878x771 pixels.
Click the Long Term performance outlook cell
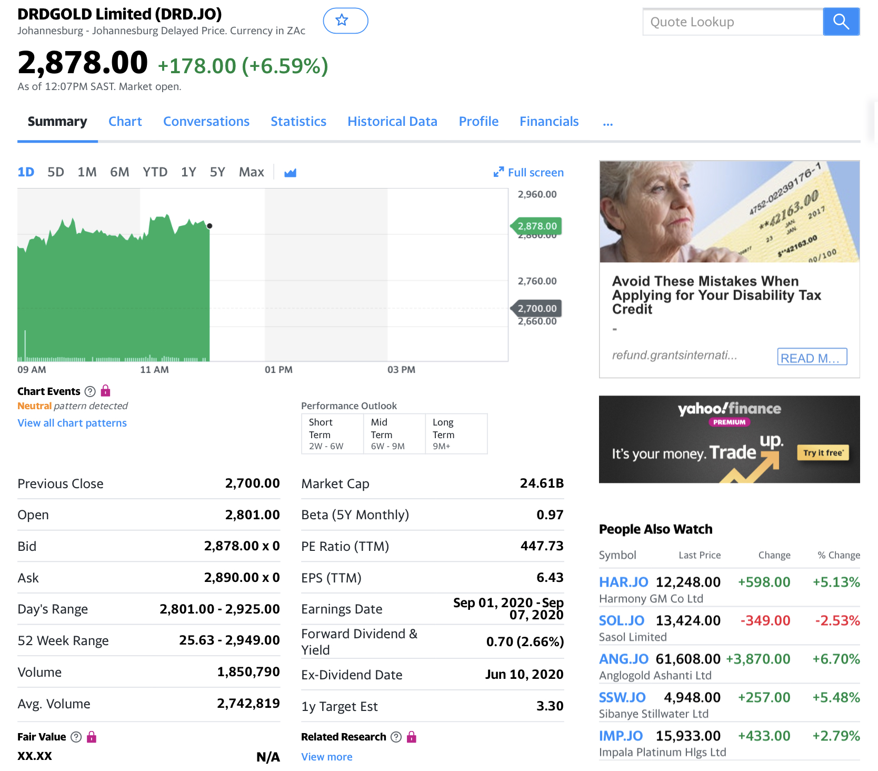456,434
